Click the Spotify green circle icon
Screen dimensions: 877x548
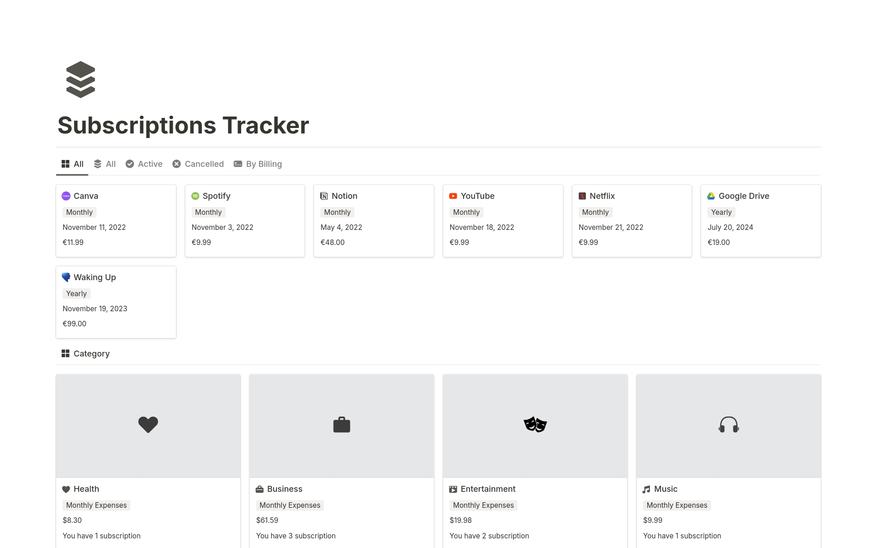tap(195, 196)
